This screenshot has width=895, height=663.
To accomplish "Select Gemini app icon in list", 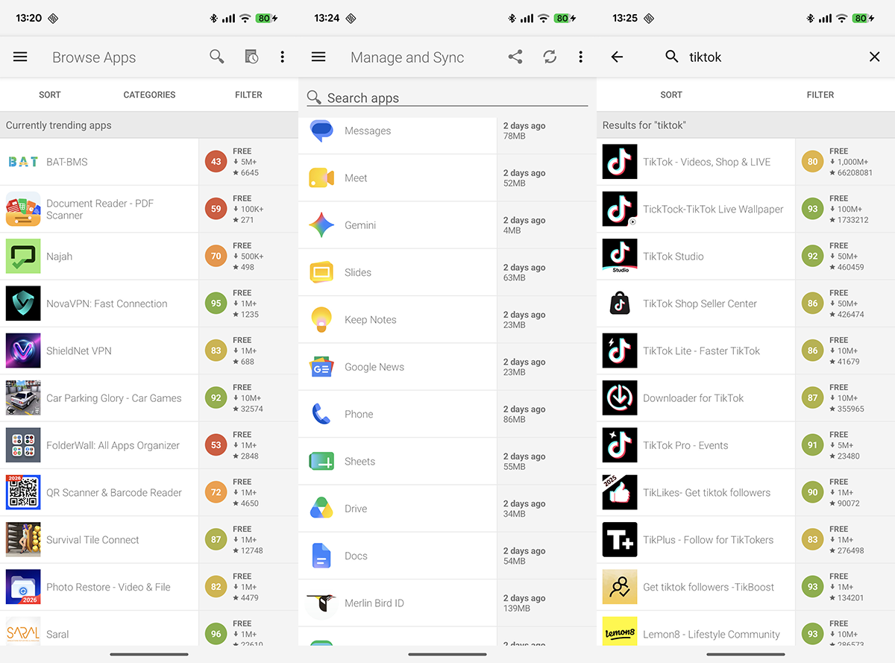I will pyautogui.click(x=321, y=225).
